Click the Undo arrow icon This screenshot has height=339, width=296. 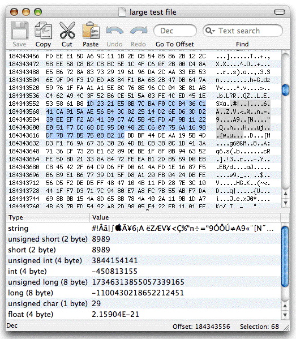tap(114, 31)
